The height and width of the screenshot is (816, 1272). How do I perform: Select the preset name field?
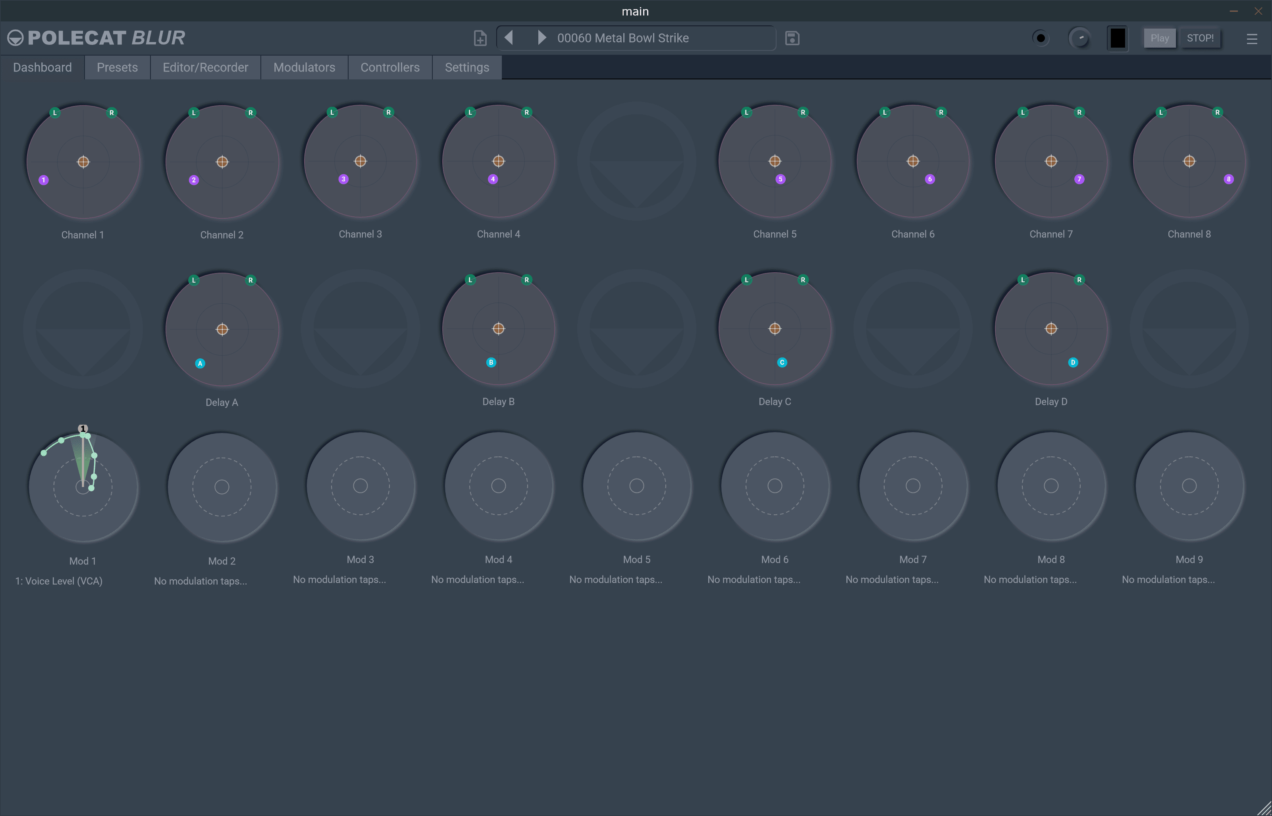tap(636, 38)
